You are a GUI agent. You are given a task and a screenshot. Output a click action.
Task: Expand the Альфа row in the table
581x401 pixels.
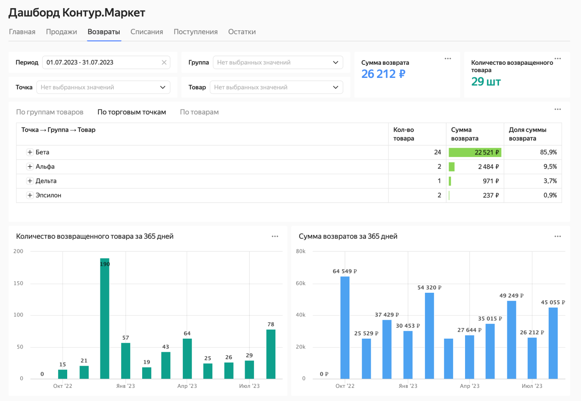coord(30,166)
